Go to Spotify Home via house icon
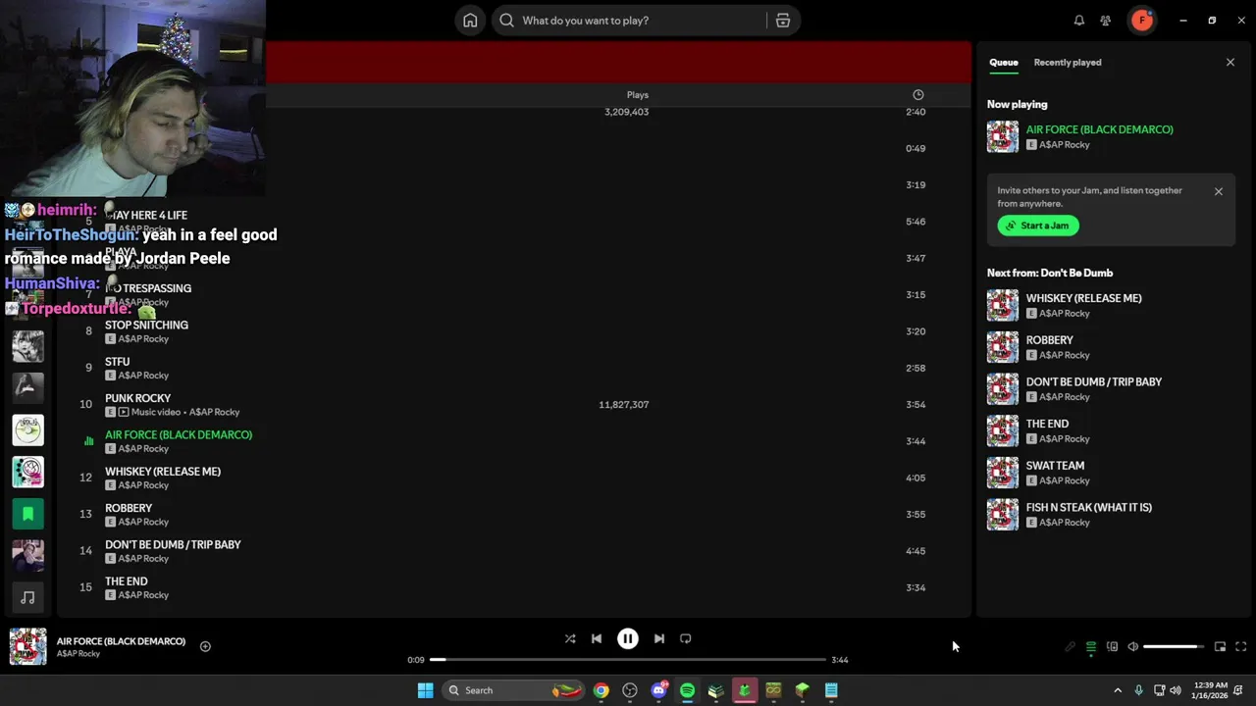 pos(470,21)
